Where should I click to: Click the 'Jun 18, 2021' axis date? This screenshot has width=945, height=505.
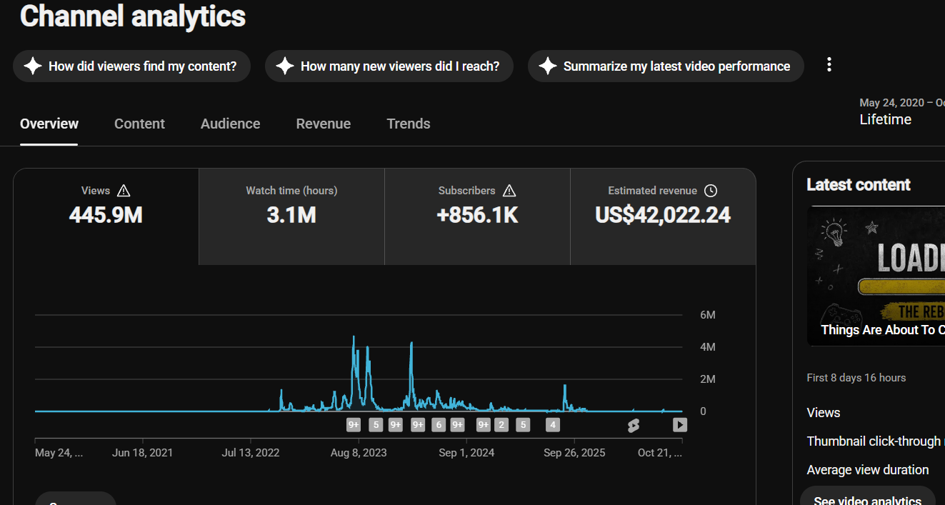(x=142, y=453)
